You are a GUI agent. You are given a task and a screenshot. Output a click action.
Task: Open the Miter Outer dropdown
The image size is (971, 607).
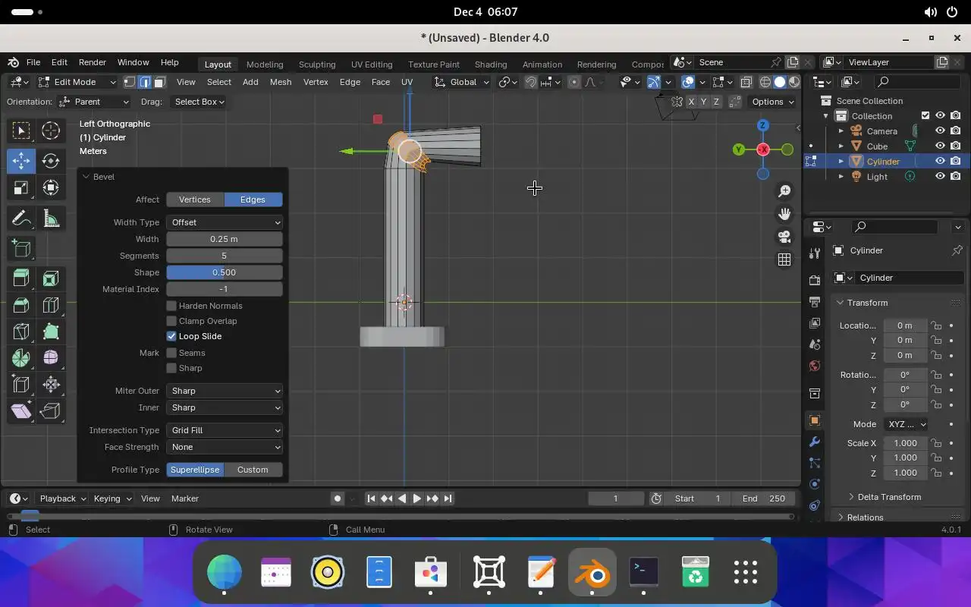click(x=225, y=391)
